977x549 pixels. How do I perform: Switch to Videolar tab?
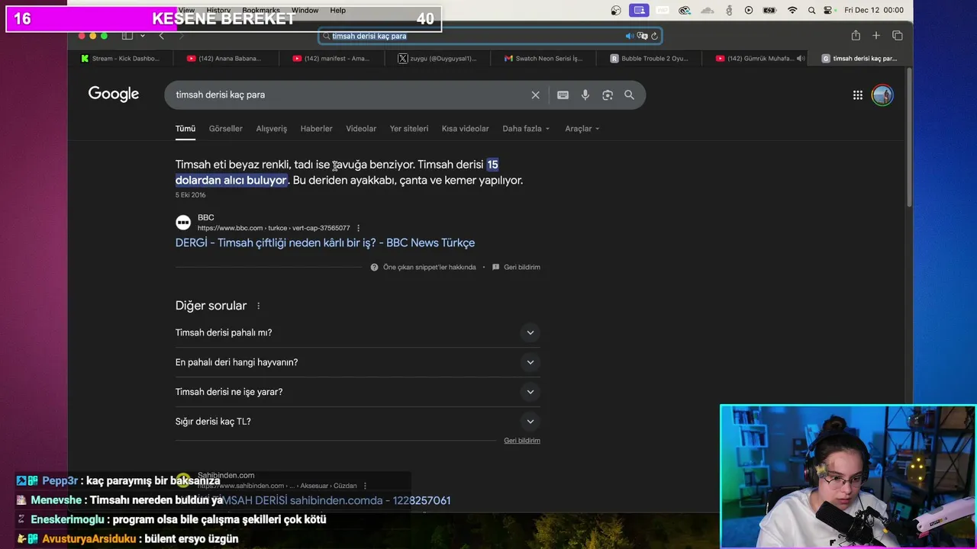(361, 129)
